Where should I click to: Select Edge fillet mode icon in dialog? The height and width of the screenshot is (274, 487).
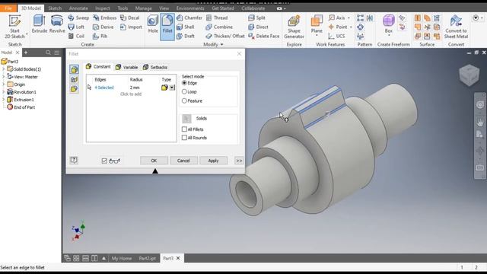(75, 69)
